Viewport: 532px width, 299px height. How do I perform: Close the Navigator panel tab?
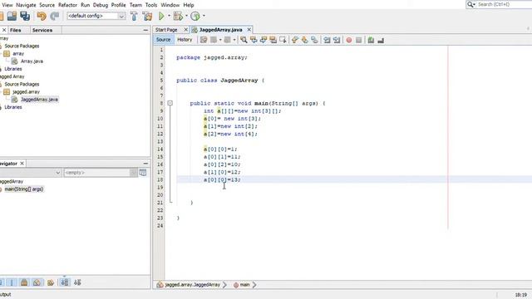(x=22, y=164)
